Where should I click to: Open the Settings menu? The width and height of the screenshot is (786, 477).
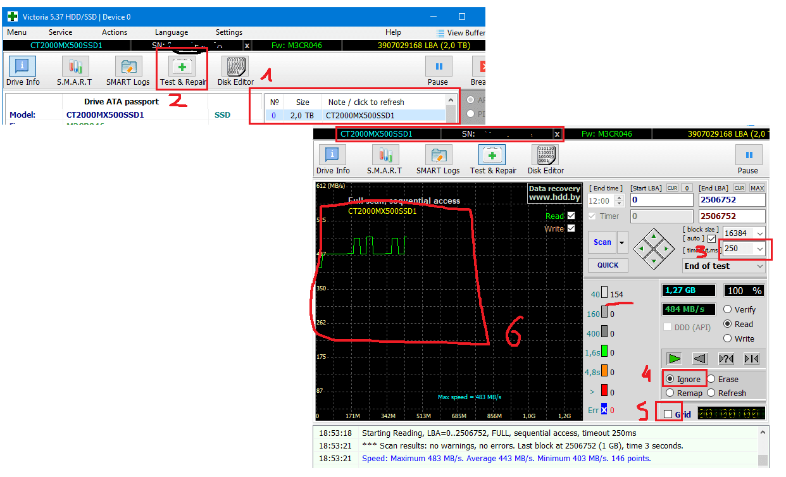(x=229, y=32)
